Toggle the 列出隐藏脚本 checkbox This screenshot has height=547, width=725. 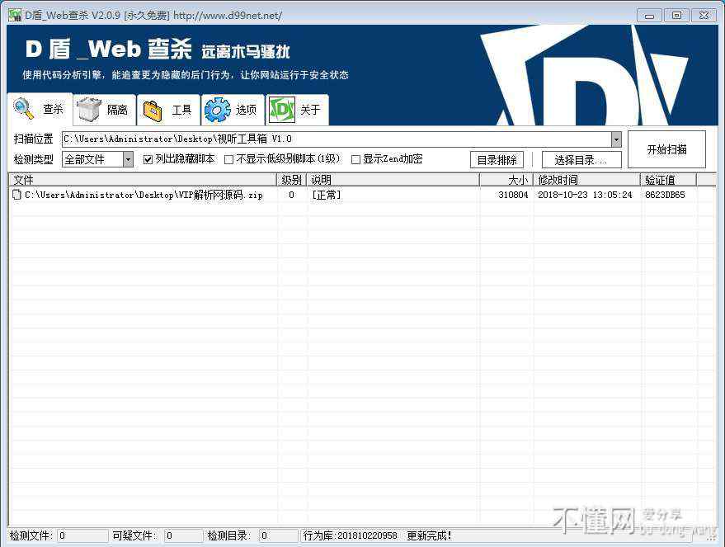click(x=148, y=159)
